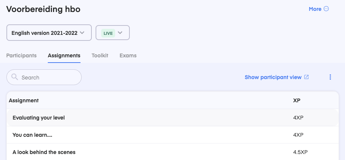Click the Show participant view link
Screen dimensions: 345x160
tap(273, 77)
